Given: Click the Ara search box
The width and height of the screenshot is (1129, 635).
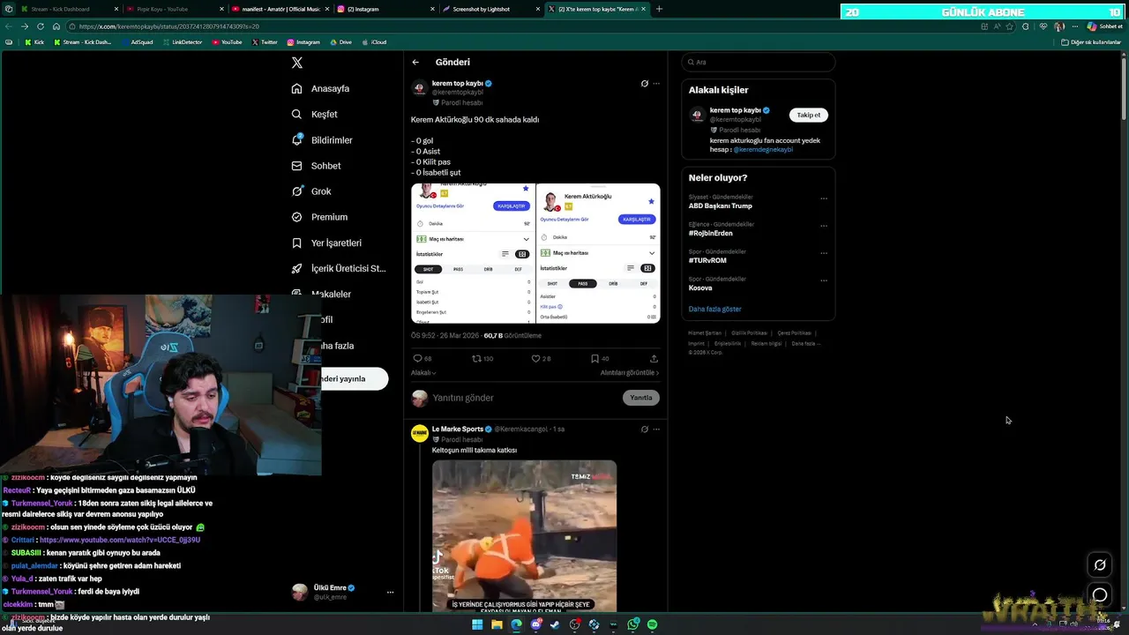Looking at the screenshot, I should click(x=759, y=63).
